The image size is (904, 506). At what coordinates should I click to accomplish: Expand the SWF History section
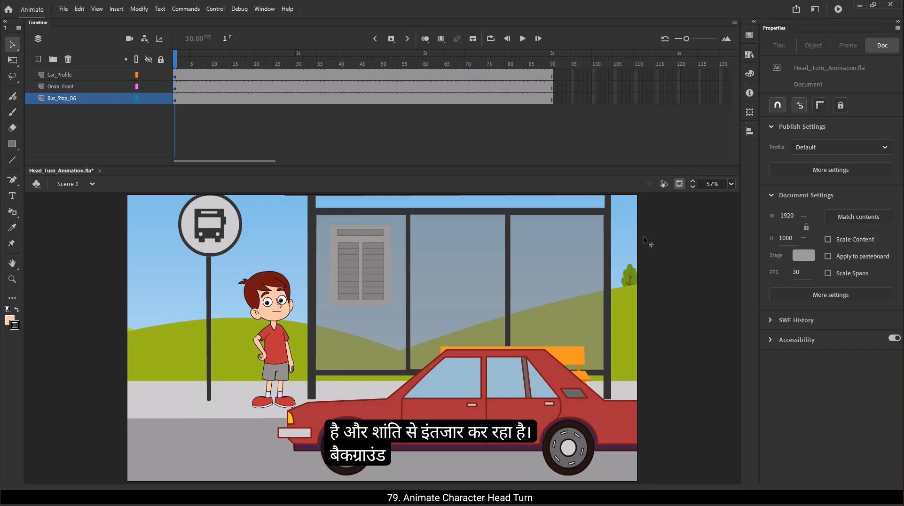(x=770, y=320)
